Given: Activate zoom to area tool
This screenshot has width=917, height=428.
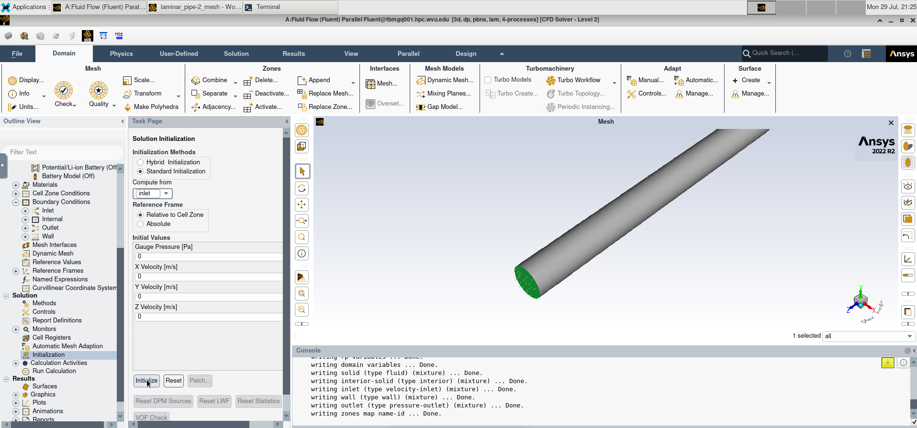Looking at the screenshot, I should (x=302, y=237).
